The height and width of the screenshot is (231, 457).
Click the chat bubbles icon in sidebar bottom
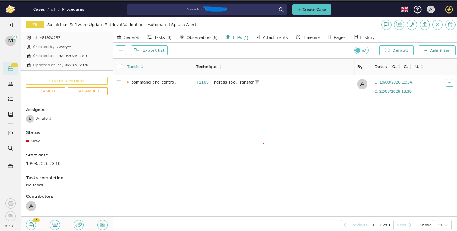click(x=10, y=216)
